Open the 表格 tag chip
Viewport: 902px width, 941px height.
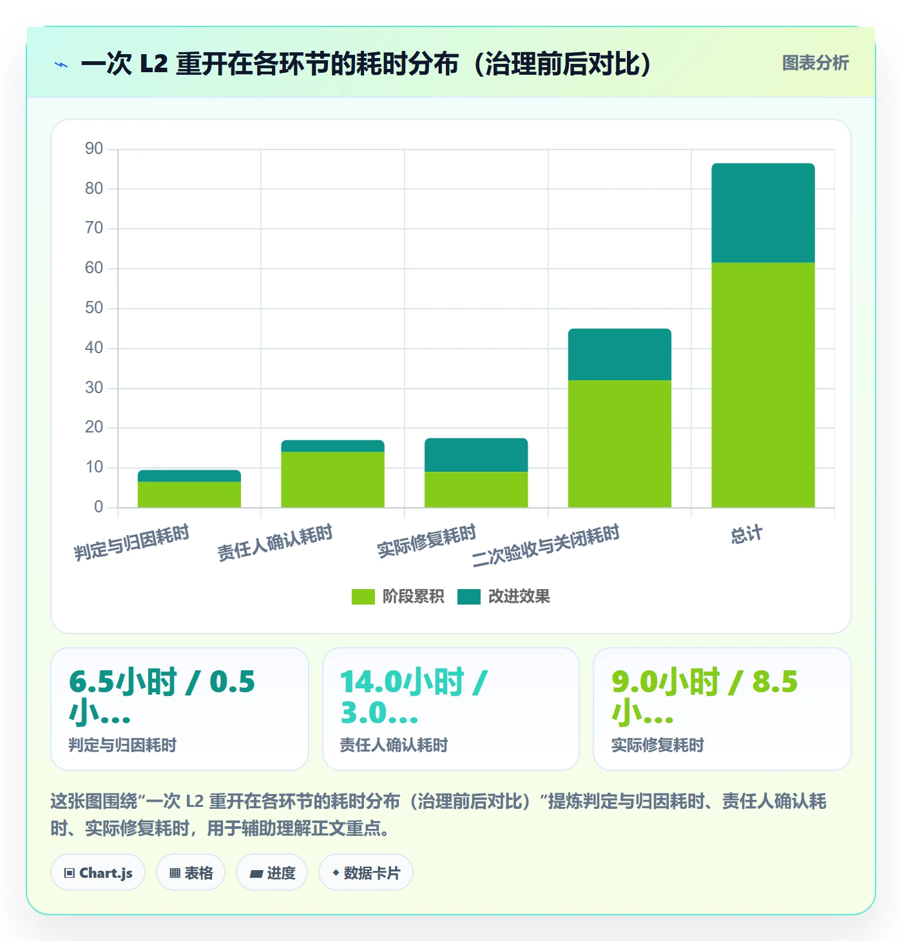point(191,873)
